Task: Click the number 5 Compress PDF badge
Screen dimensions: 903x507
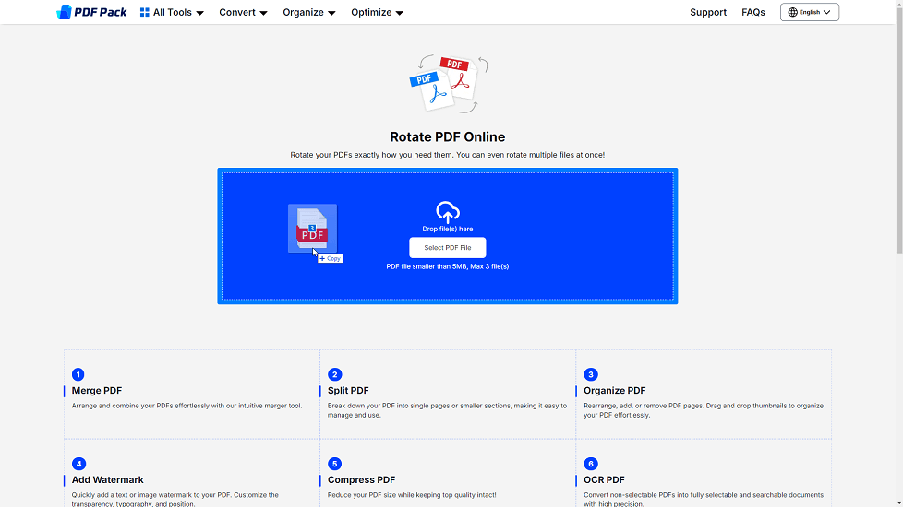Action: point(334,464)
